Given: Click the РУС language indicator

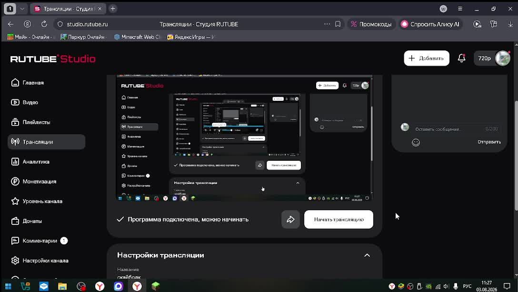Looking at the screenshot, I should click(x=467, y=286).
